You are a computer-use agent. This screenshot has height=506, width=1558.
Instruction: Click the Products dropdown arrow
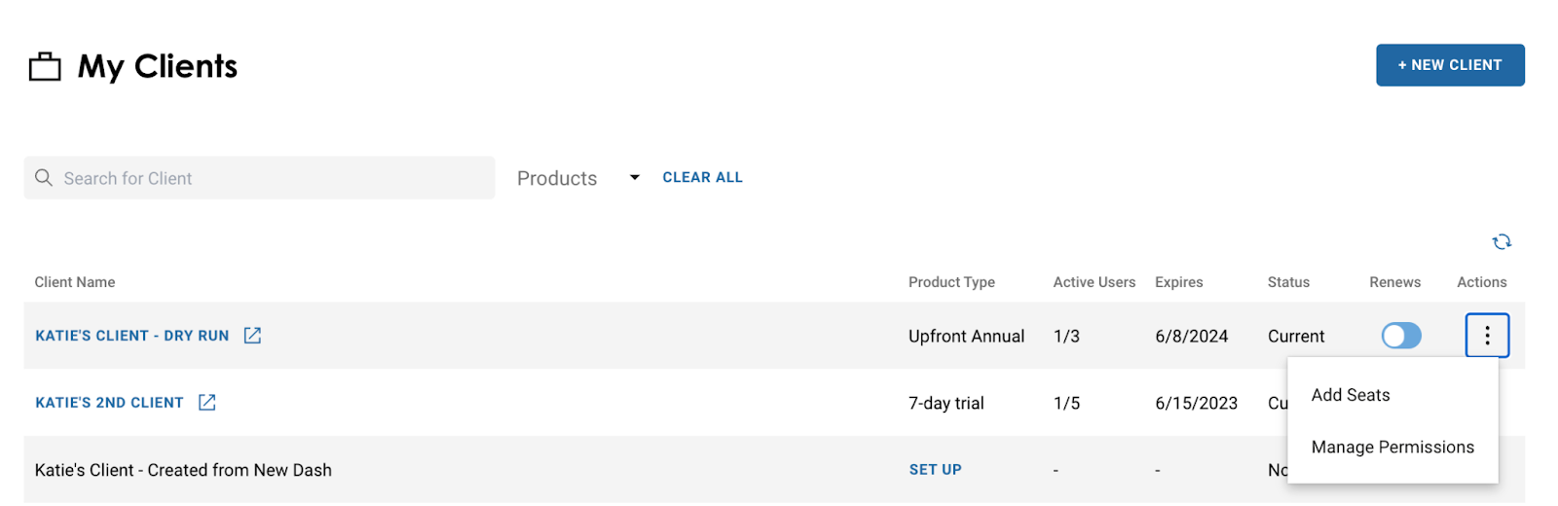[x=635, y=178]
